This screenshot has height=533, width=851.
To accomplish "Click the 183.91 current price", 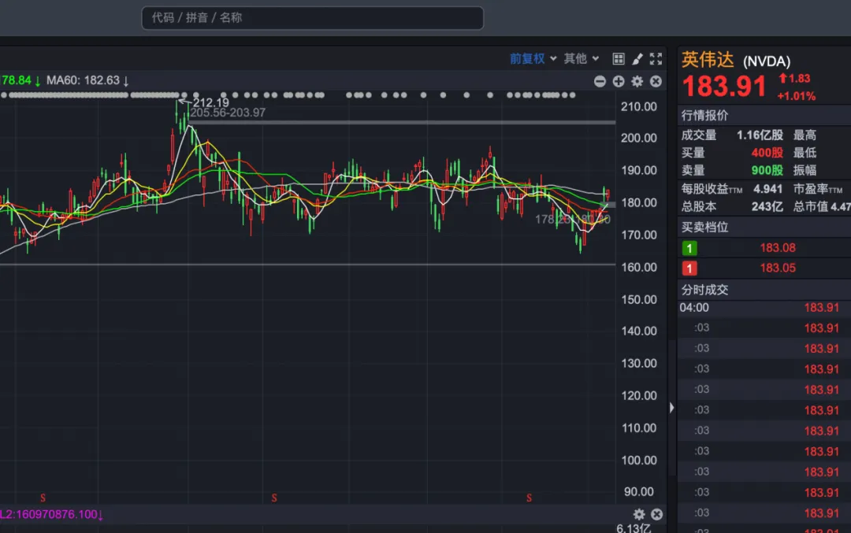I will [724, 87].
